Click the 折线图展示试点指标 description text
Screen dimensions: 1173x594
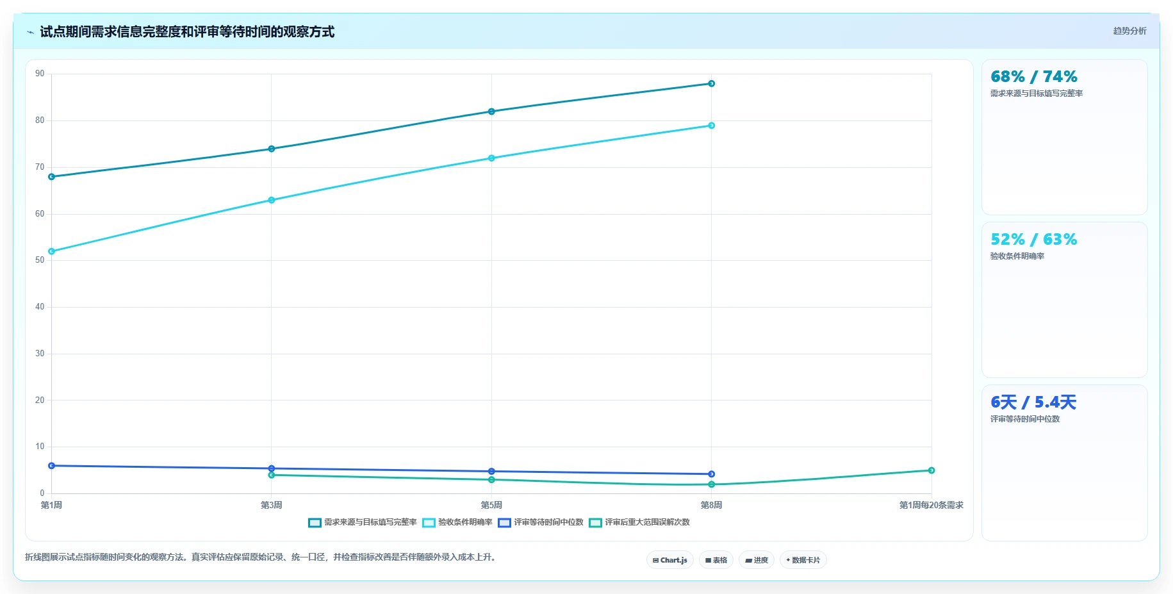pyautogui.click(x=261, y=557)
